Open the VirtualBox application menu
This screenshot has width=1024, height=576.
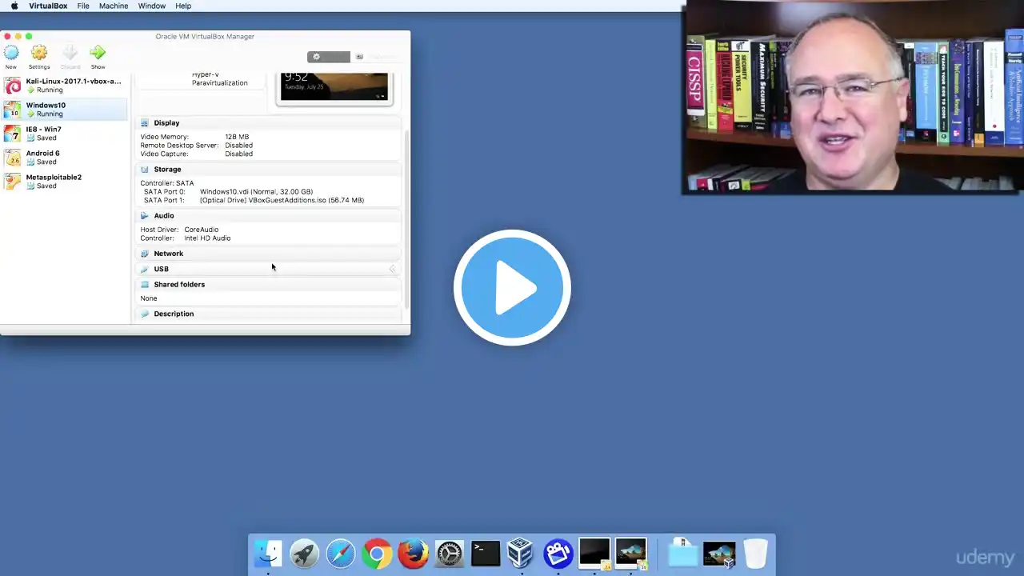pyautogui.click(x=48, y=6)
